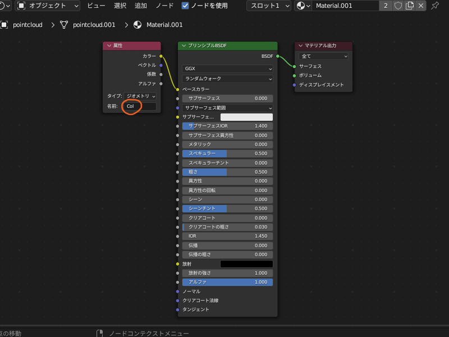Open the GGX distribution dropdown
Viewport: 449px width, 337px height.
coord(227,69)
